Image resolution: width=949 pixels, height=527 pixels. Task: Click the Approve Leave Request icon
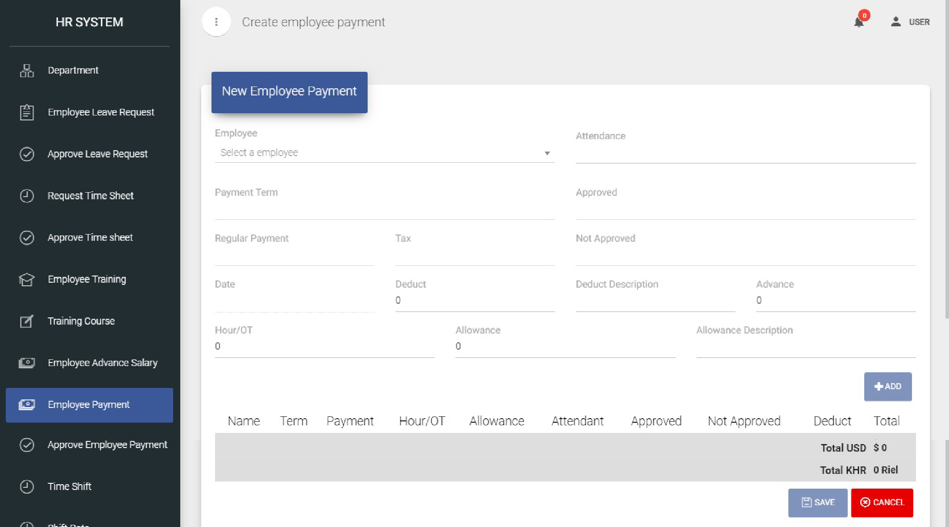[27, 154]
